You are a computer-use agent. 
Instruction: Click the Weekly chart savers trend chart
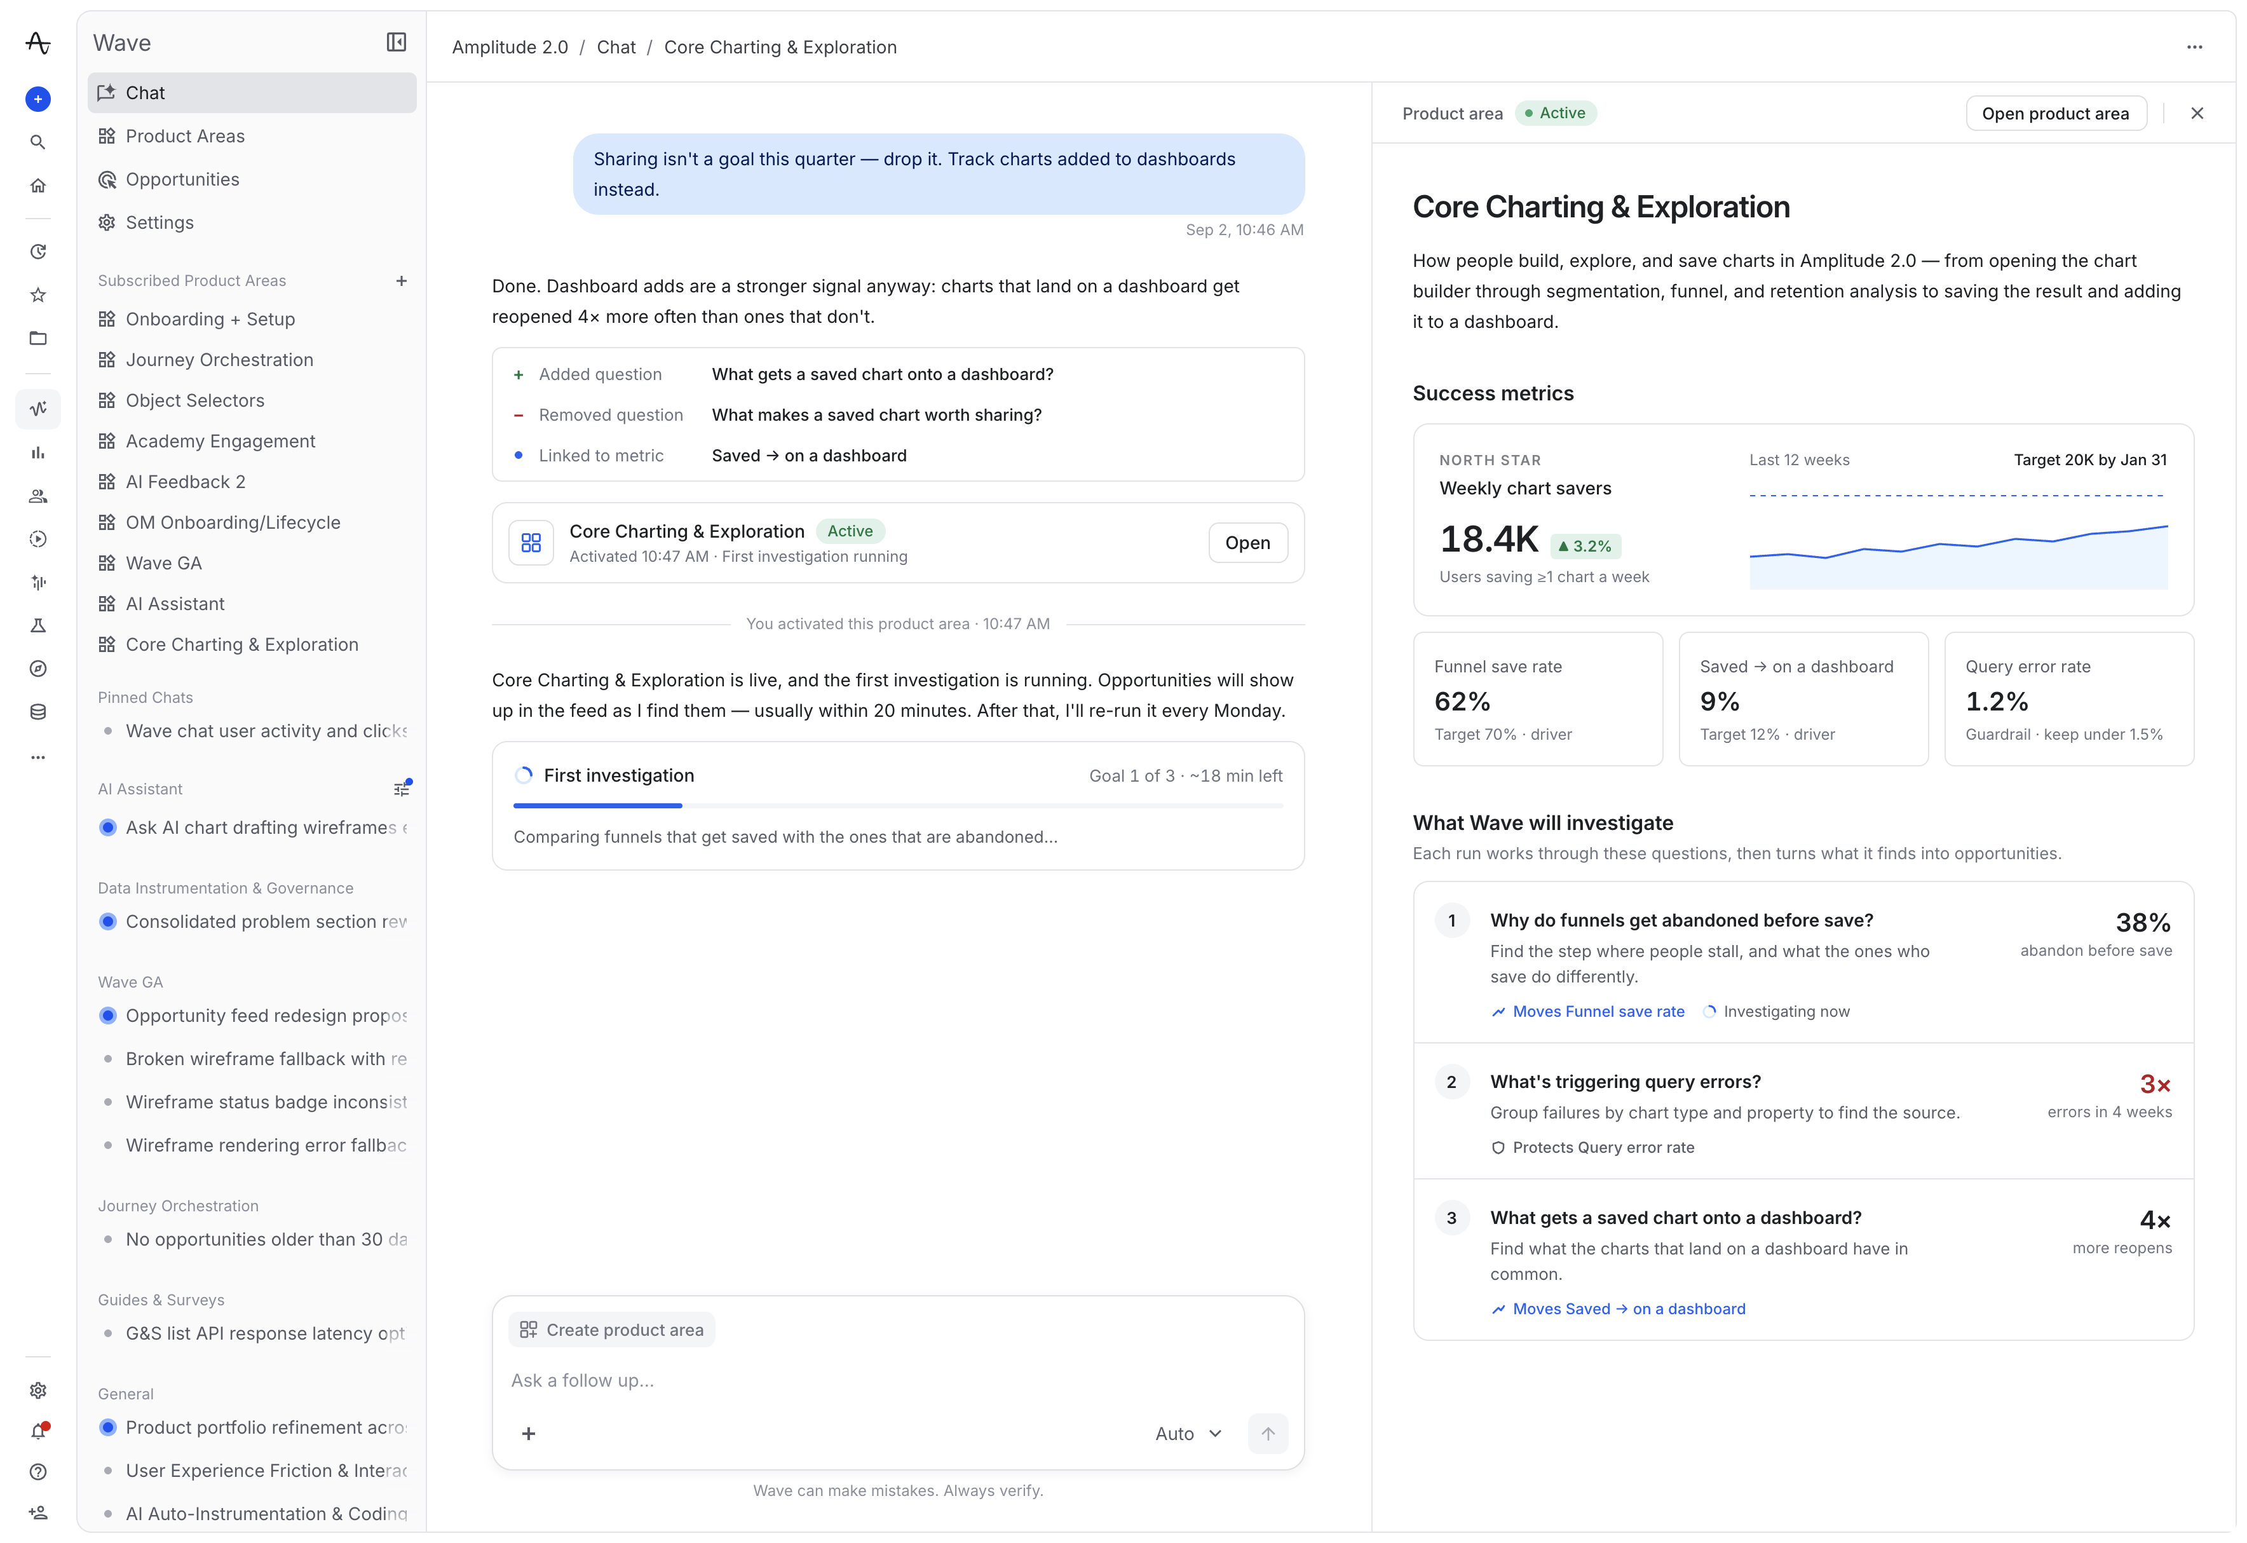[x=1959, y=541]
